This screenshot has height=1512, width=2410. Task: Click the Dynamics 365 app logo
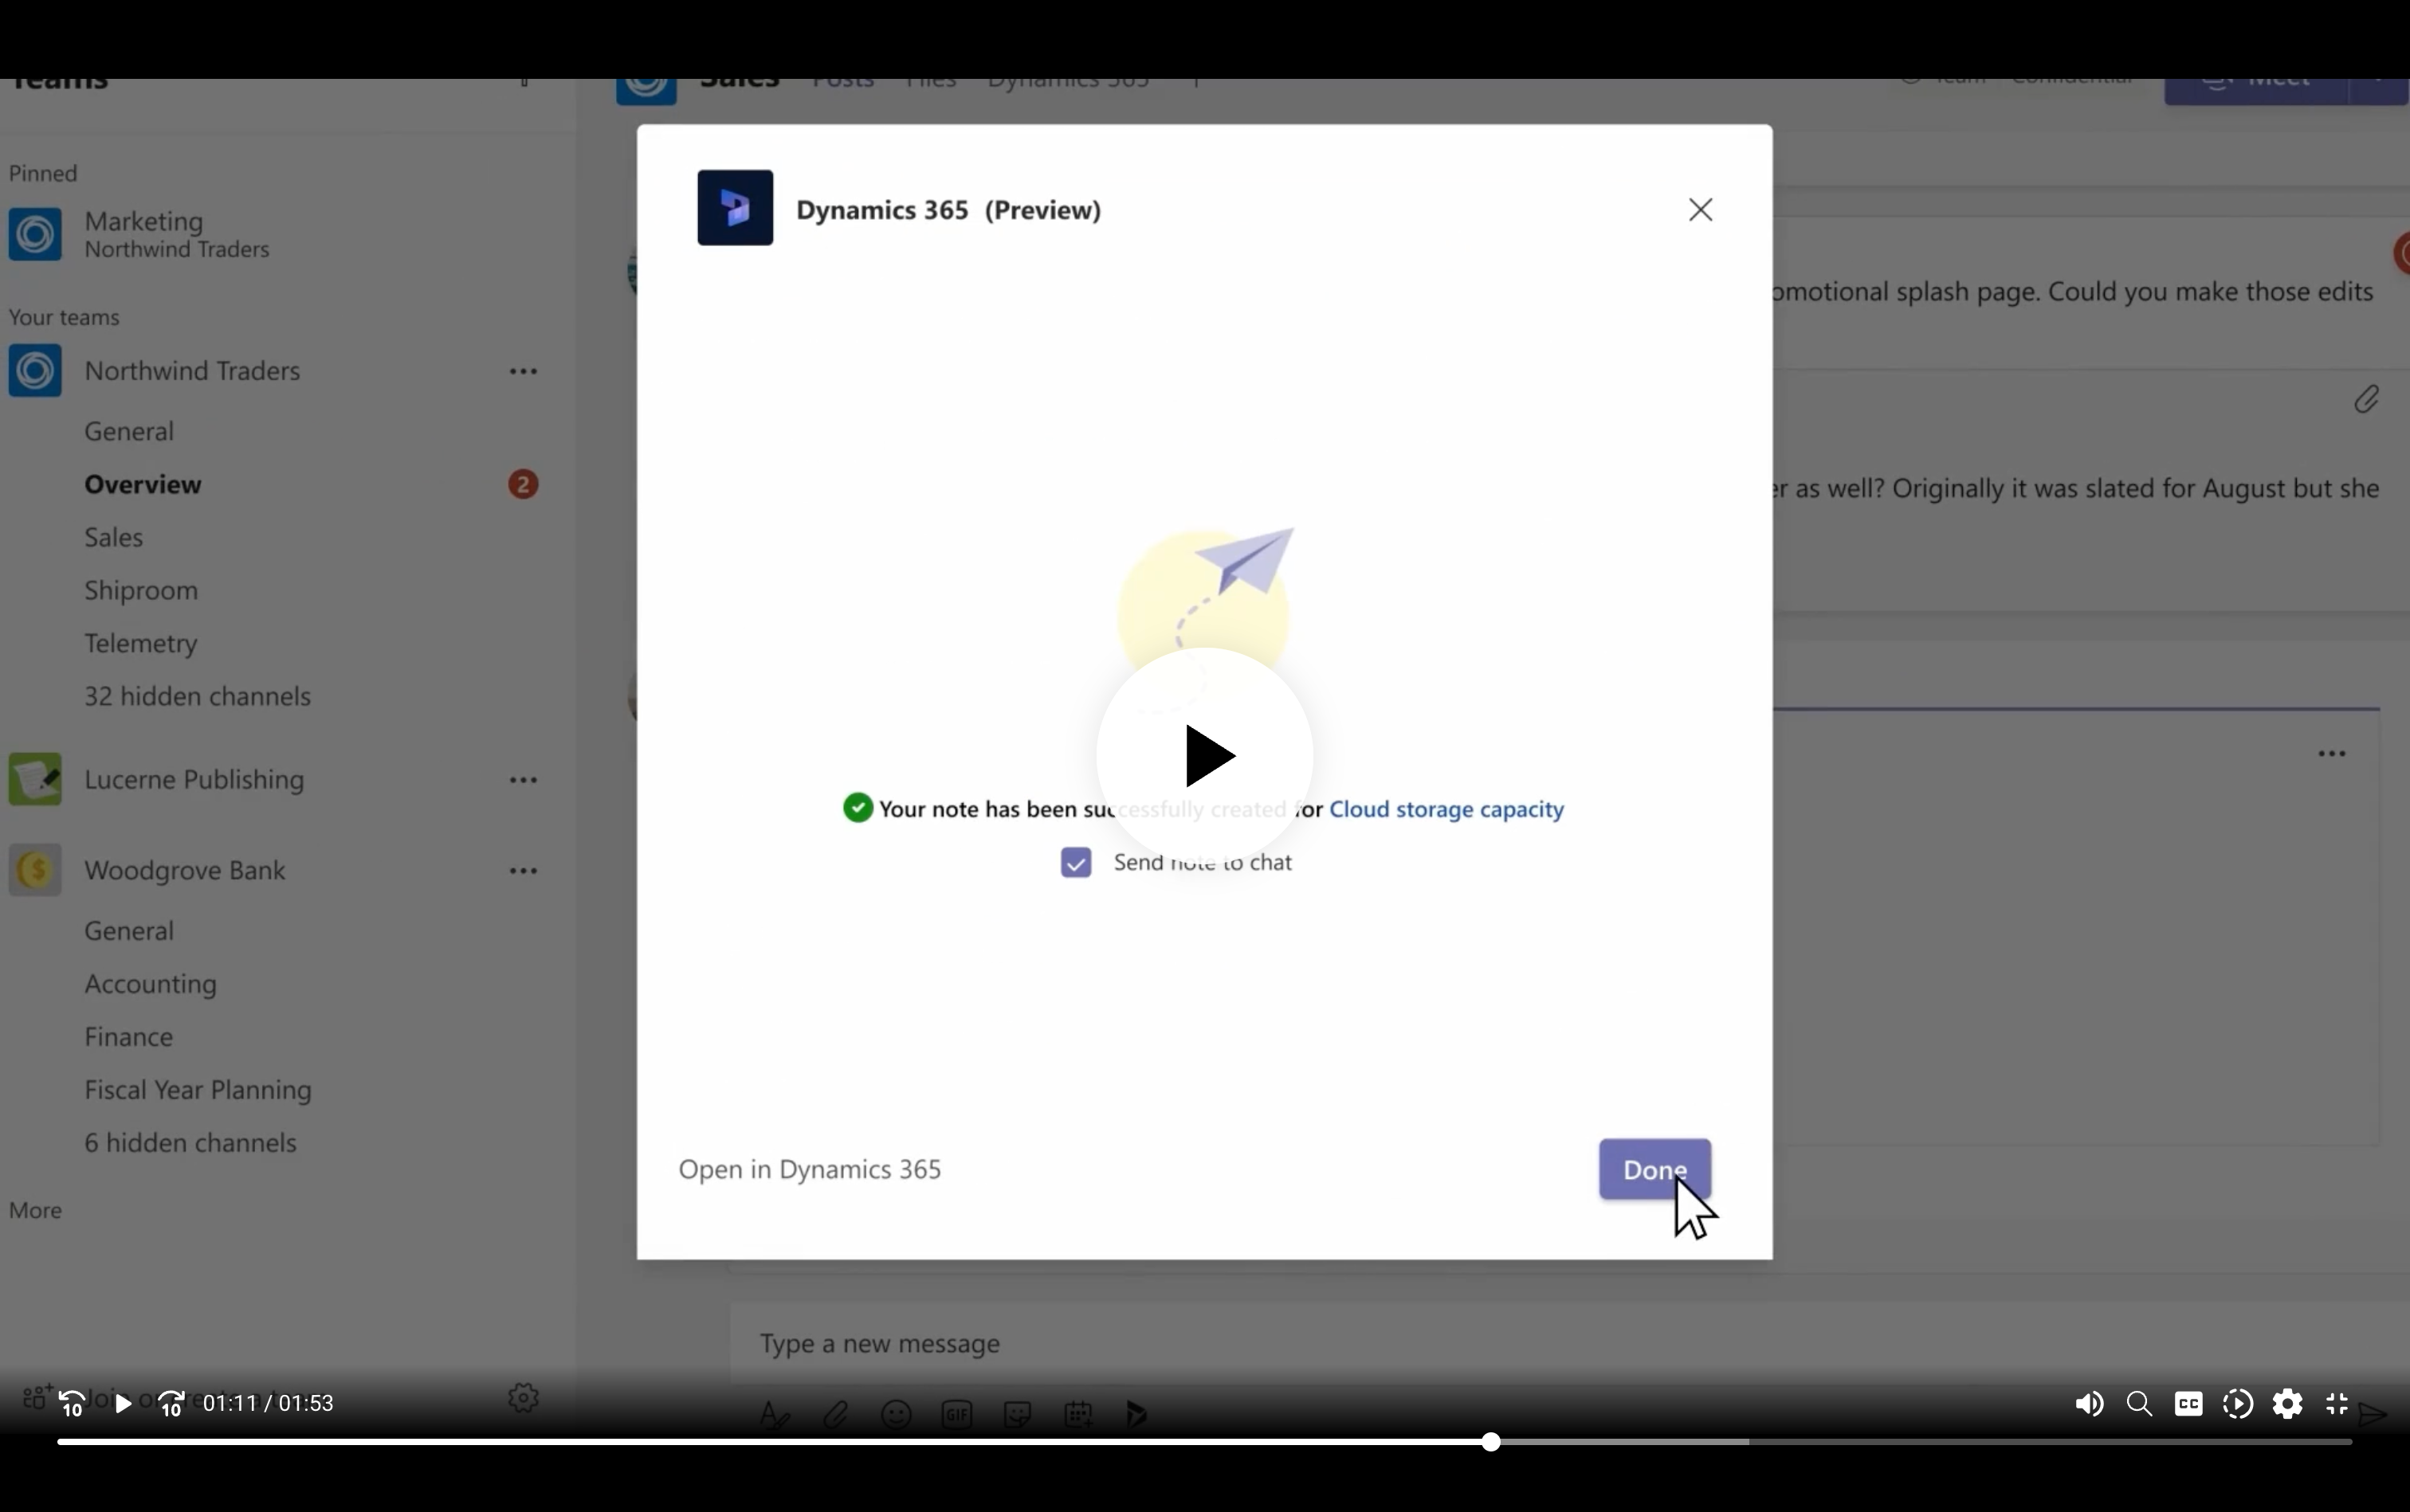[x=736, y=208]
